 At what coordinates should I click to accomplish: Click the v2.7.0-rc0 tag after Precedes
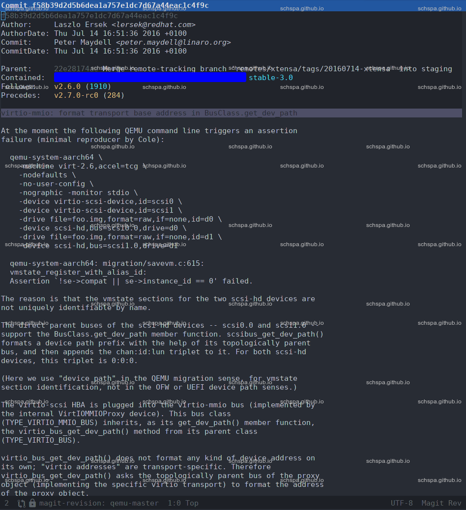pos(76,95)
